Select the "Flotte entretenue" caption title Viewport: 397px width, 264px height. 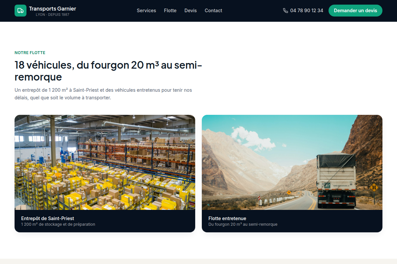pyautogui.click(x=227, y=218)
